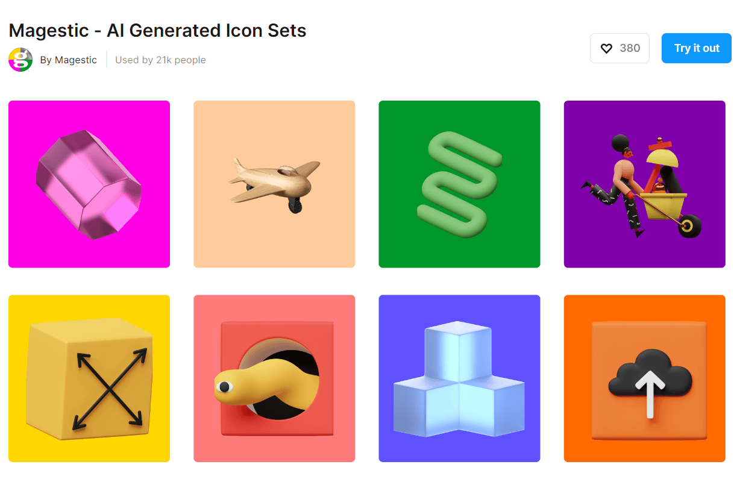Click the Magestic - AI Generated Icon Sets title

(157, 30)
